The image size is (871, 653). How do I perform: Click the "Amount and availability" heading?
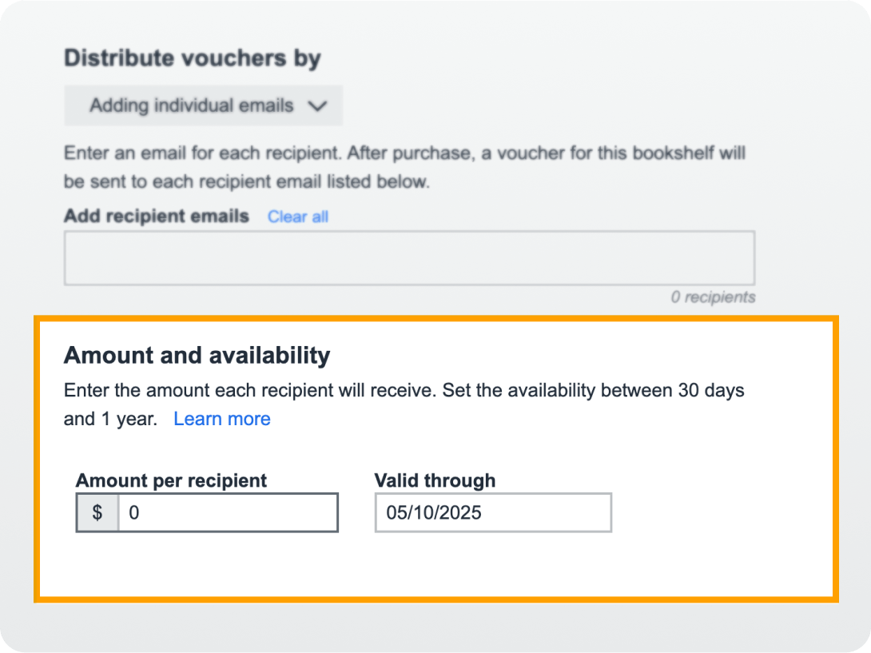[x=197, y=355]
